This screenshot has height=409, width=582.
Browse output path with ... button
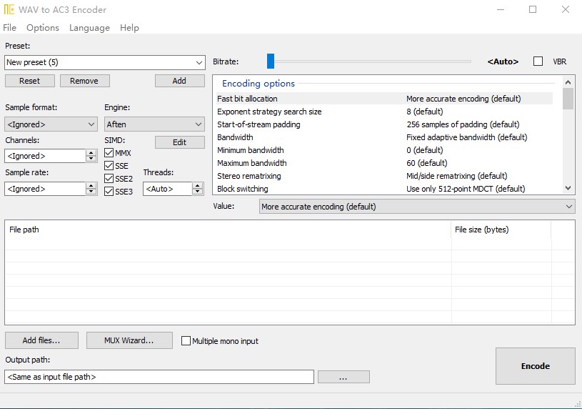(x=343, y=377)
